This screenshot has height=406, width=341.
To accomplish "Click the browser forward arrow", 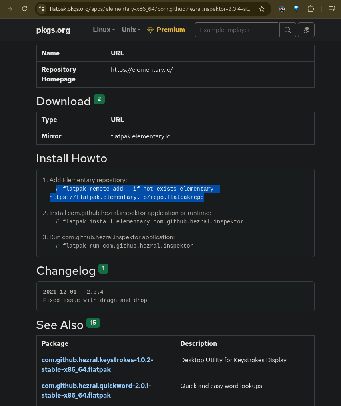I will pyautogui.click(x=10, y=9).
